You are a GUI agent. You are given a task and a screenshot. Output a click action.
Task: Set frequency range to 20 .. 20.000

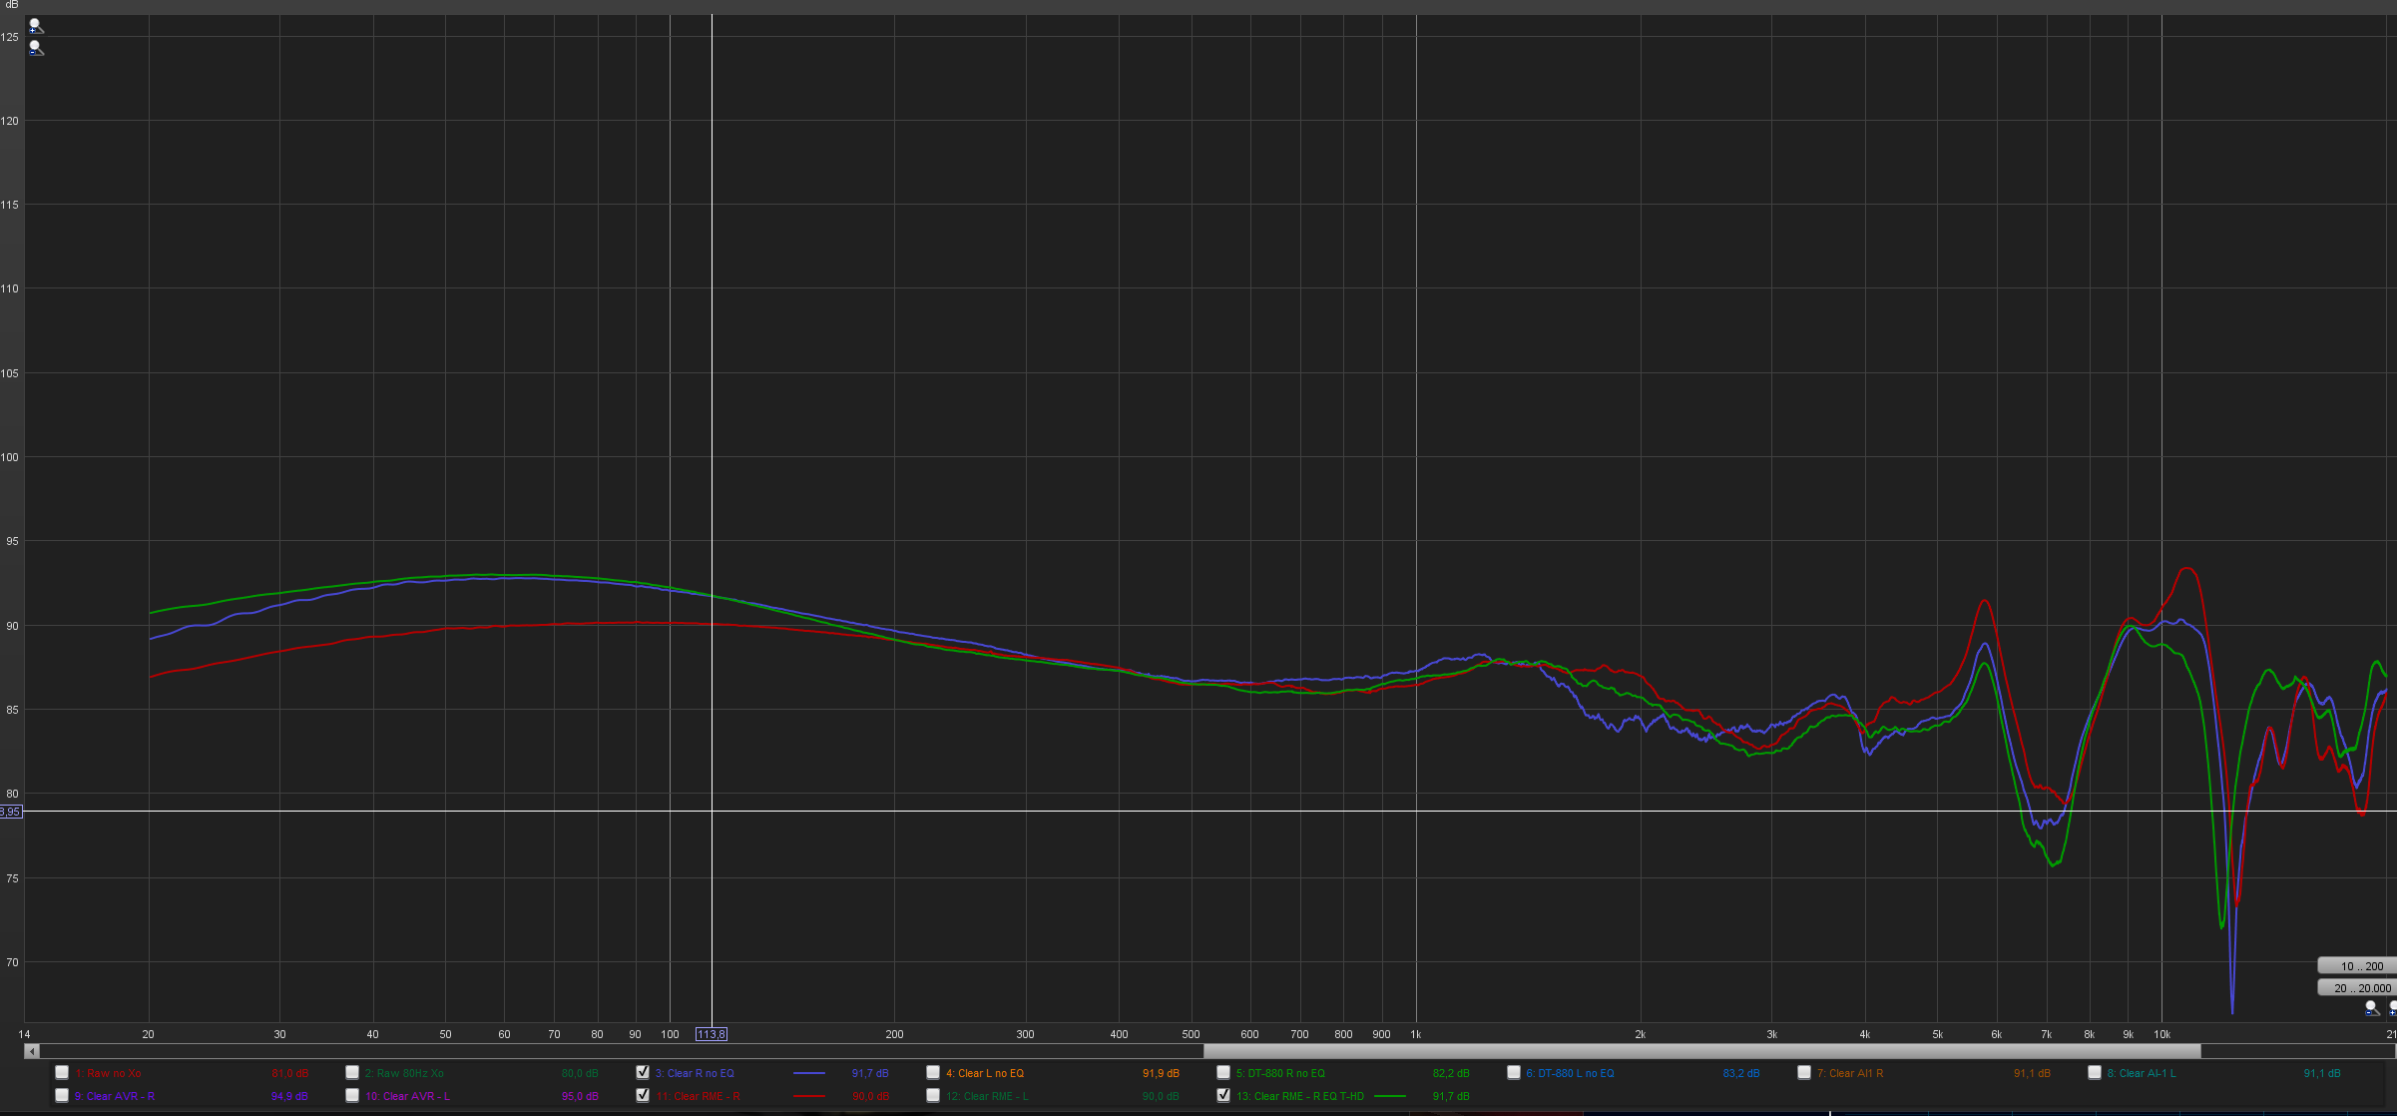2357,987
